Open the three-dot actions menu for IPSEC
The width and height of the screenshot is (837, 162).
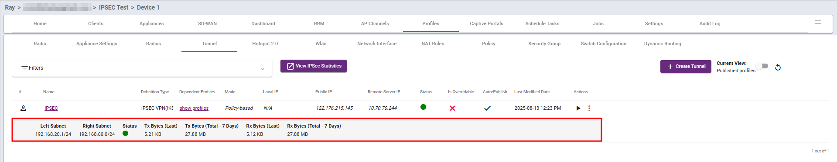[x=589, y=108]
